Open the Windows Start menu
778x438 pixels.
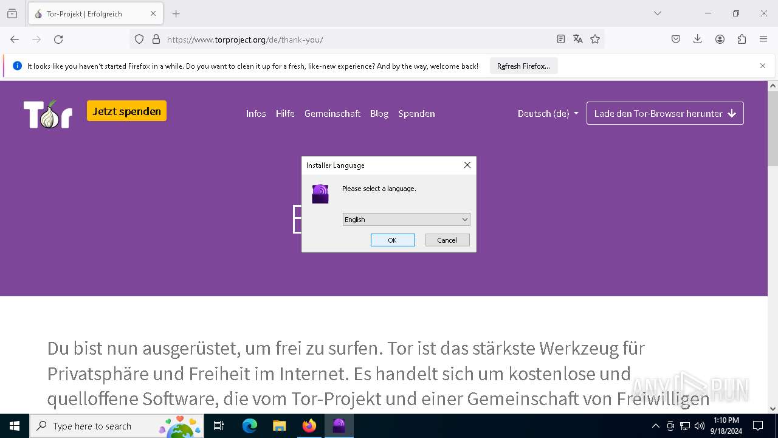[15, 426]
